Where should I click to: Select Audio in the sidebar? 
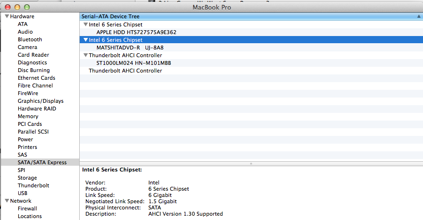25,32
